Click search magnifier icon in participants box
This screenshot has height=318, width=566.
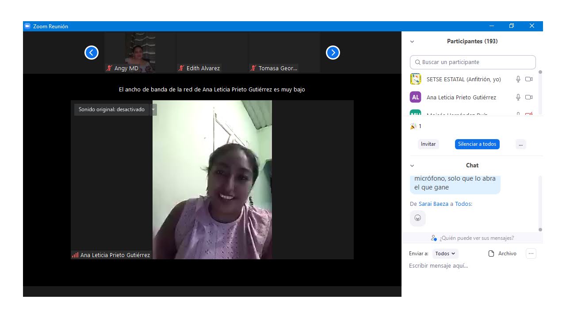pyautogui.click(x=417, y=62)
